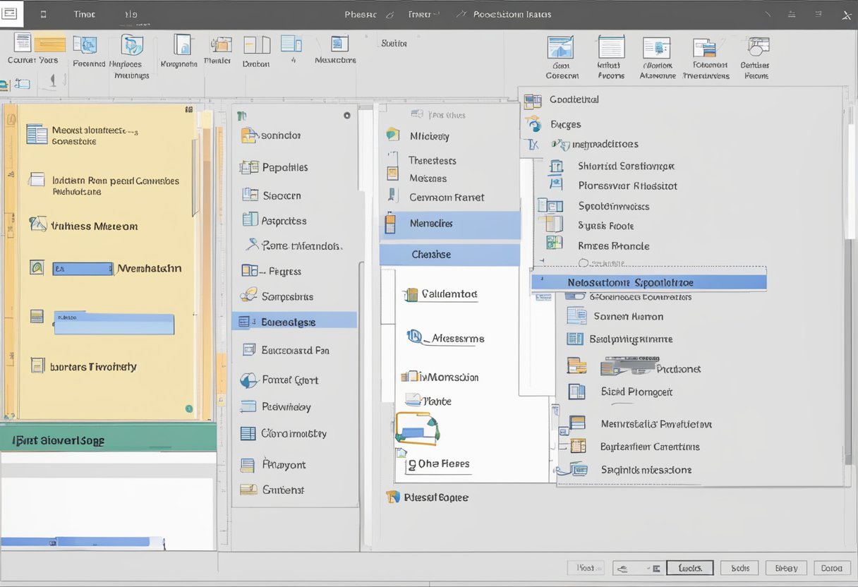Viewport: 858px width, 587px height.
Task: Open the blue dropdown field next to Nvemahatahn
Action: (82, 269)
